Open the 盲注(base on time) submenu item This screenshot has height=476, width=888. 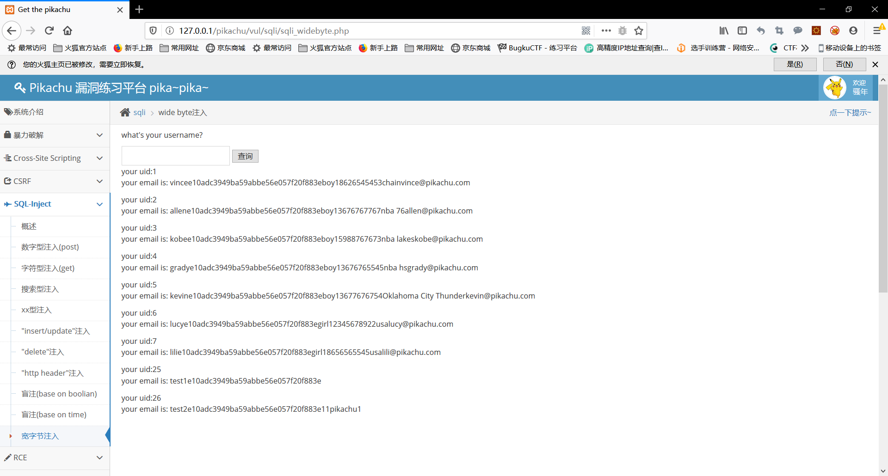[x=54, y=415]
